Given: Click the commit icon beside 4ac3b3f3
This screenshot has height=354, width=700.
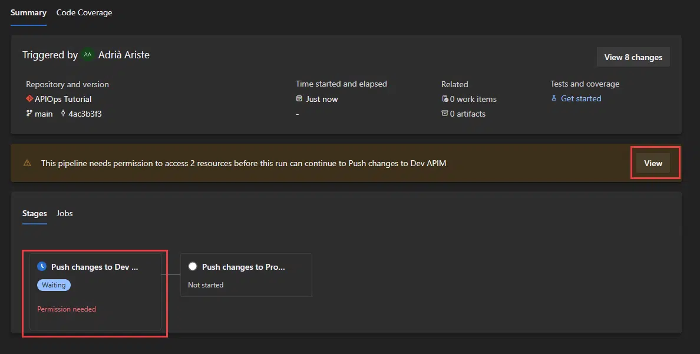Looking at the screenshot, I should pyautogui.click(x=63, y=114).
